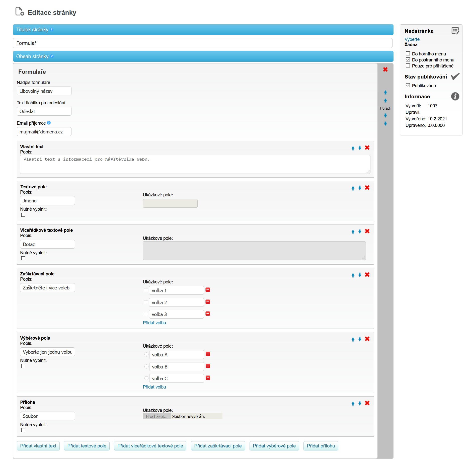The image size is (470, 461).
Task: Delete the Příloha block
Action: tap(367, 403)
